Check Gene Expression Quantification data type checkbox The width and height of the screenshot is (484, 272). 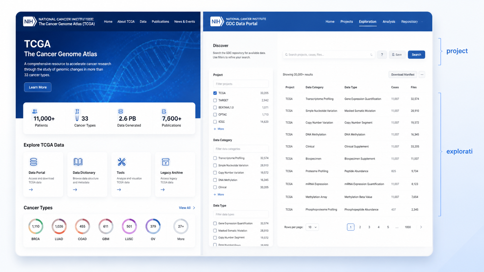click(215, 223)
